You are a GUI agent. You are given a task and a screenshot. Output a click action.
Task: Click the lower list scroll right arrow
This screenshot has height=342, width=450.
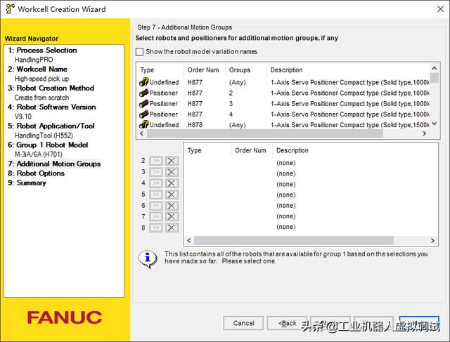[432, 240]
